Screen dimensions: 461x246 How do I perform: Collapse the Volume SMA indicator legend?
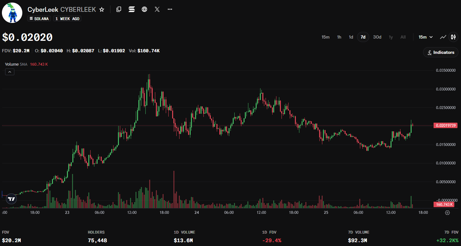[10, 72]
